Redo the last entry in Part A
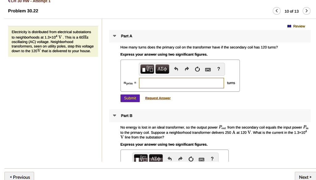 pyautogui.click(x=187, y=69)
